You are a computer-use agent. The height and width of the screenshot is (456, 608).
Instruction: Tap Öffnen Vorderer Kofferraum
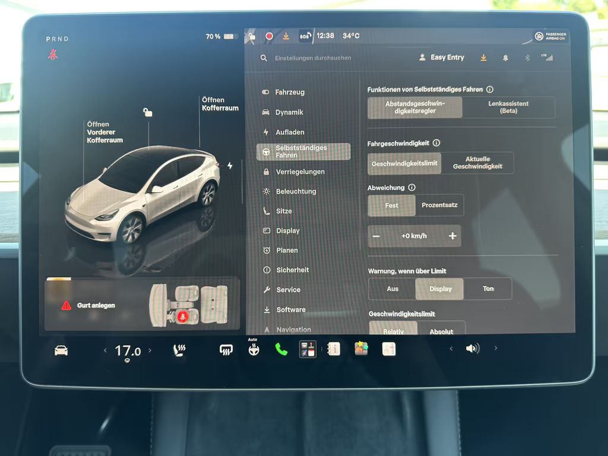tap(104, 132)
